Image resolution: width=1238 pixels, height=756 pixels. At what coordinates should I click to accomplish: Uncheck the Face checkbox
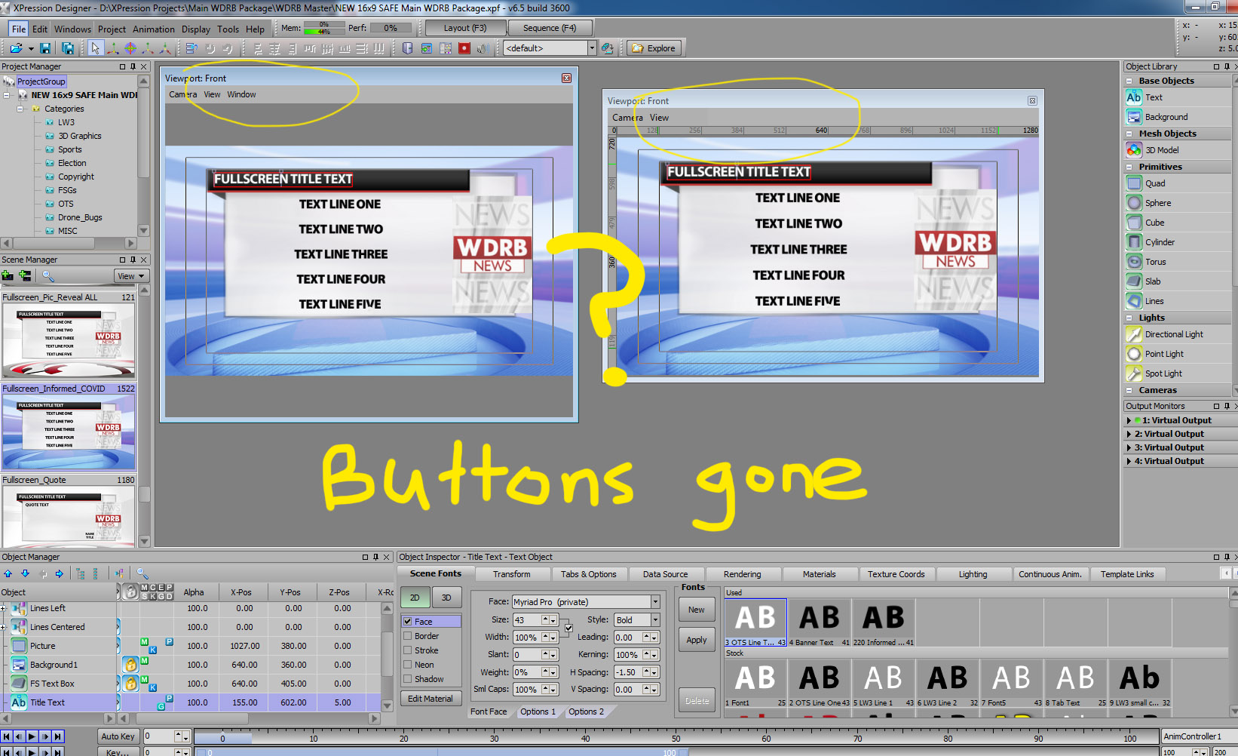point(408,622)
